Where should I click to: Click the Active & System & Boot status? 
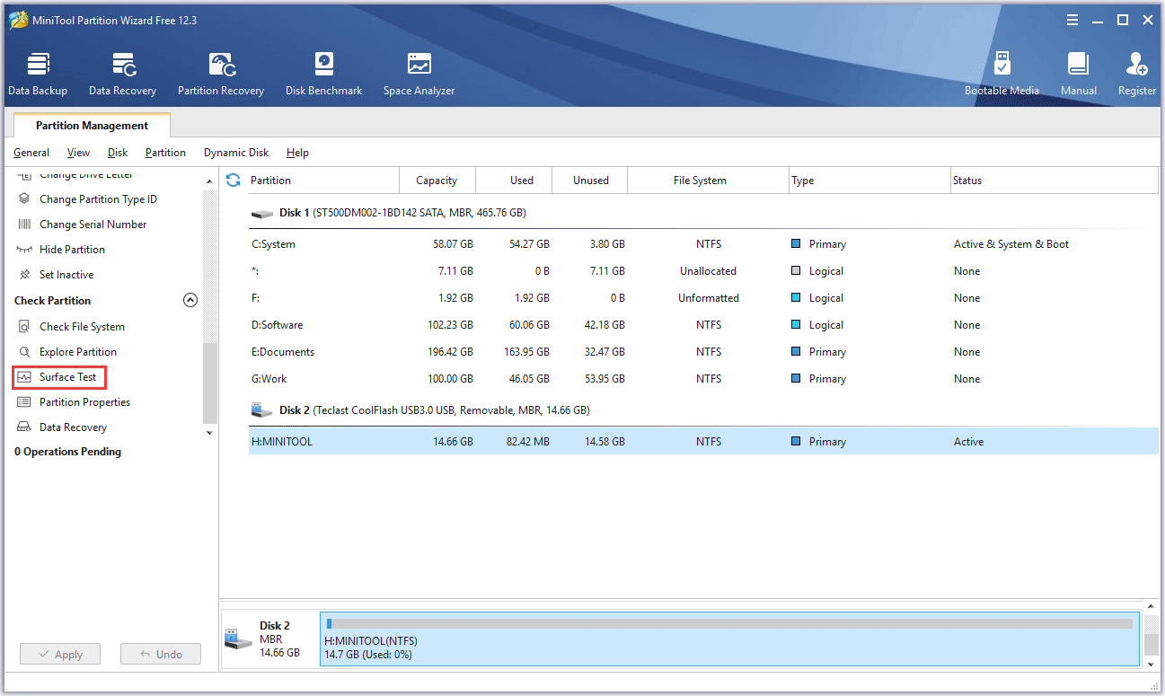click(1011, 244)
